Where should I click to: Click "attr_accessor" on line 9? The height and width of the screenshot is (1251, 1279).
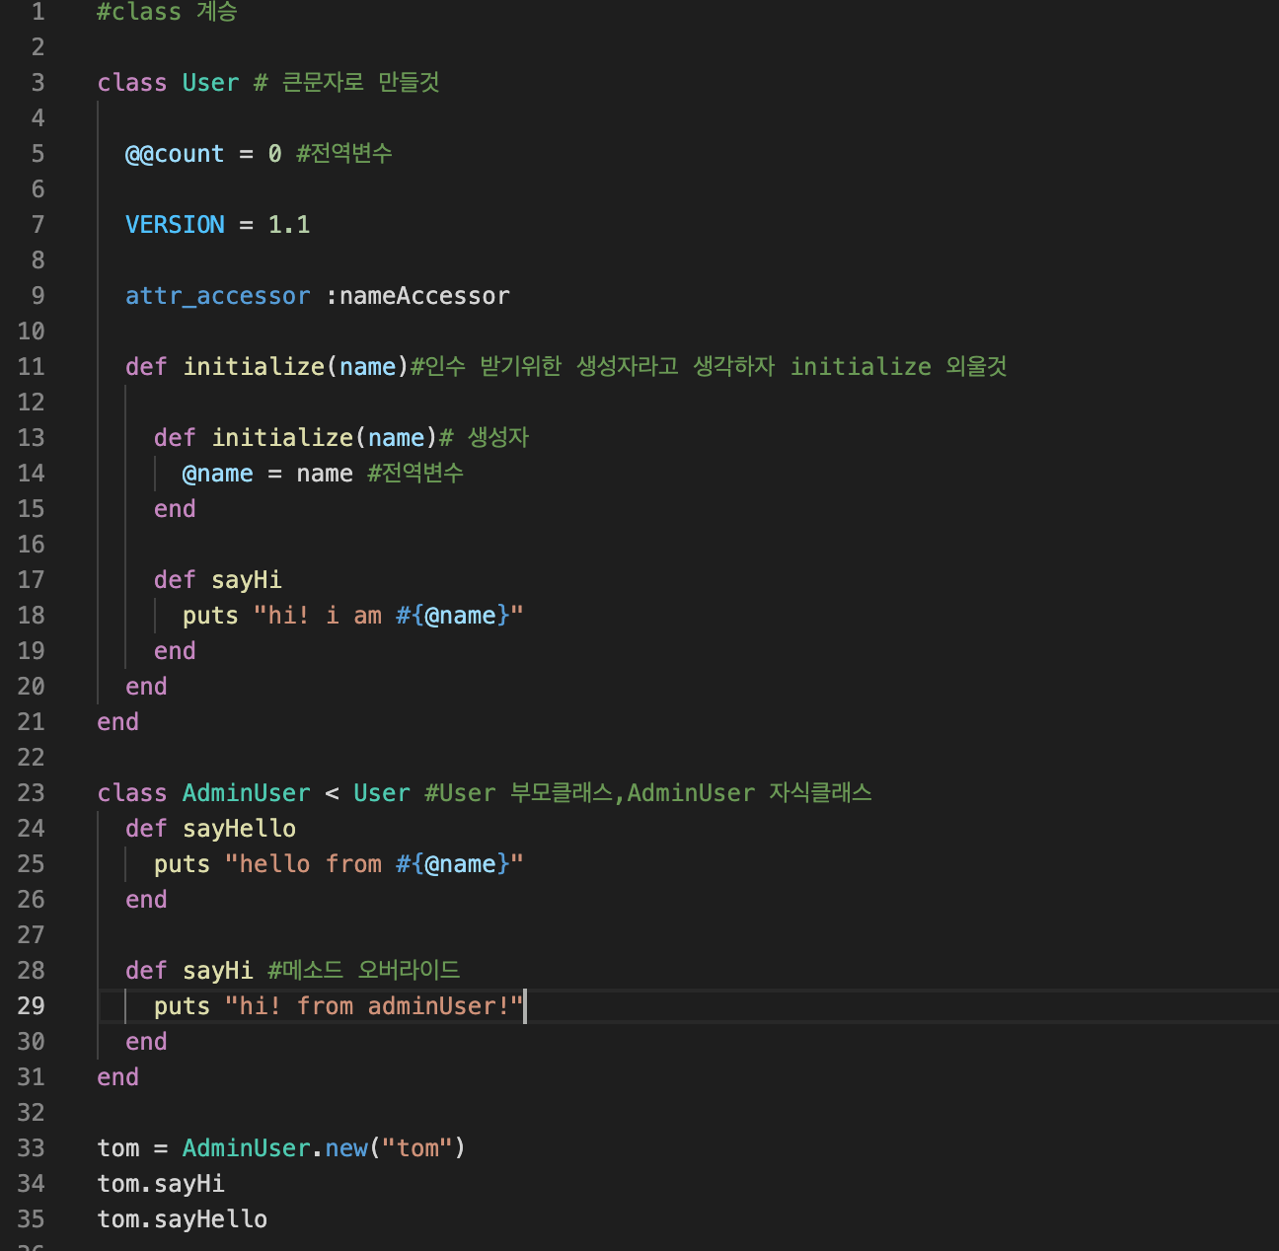[x=217, y=296]
